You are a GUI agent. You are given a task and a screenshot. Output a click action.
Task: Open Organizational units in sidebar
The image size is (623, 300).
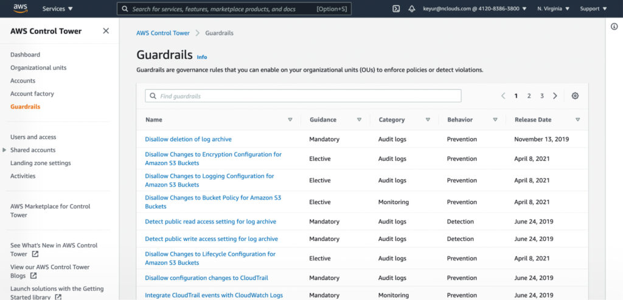(x=38, y=68)
